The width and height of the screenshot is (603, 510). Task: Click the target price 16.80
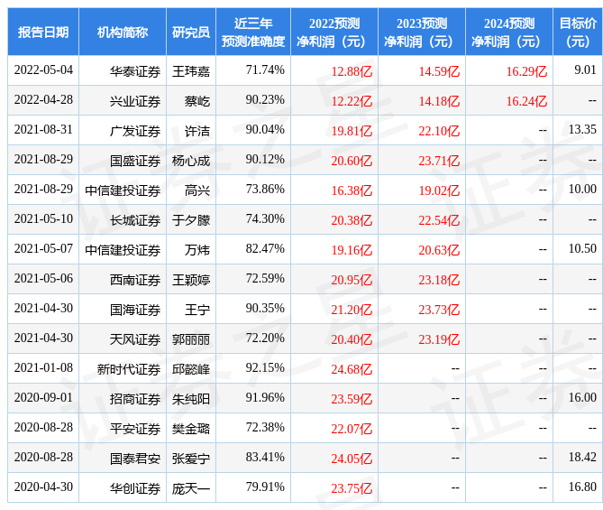(582, 487)
